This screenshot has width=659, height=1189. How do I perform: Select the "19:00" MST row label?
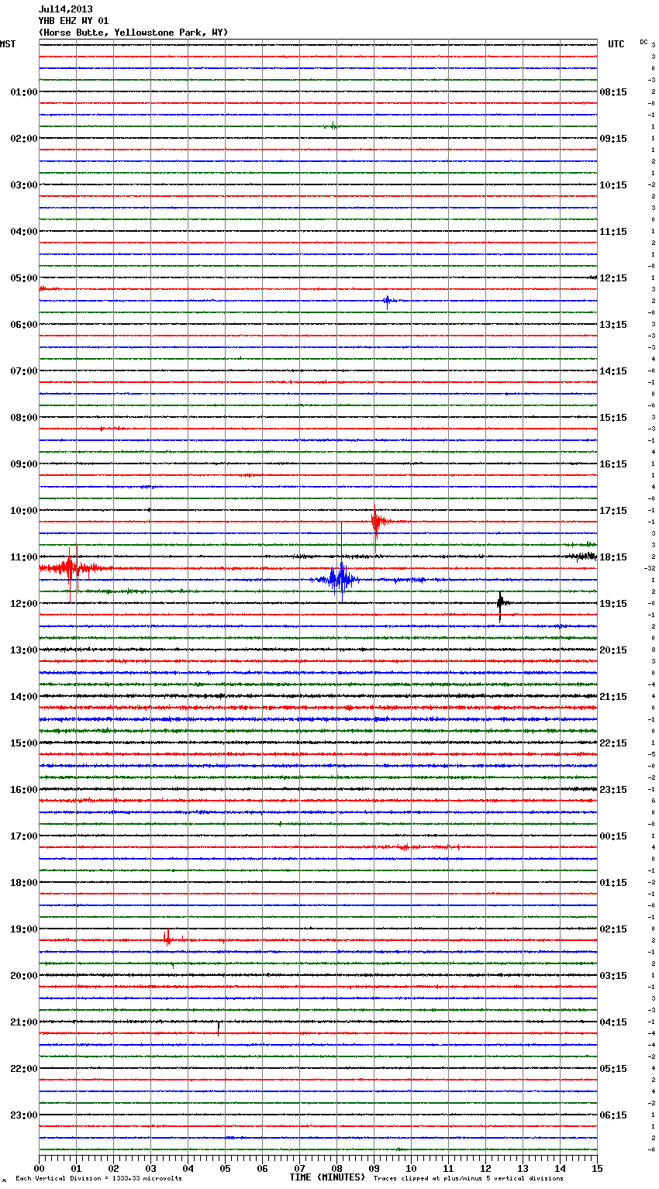(x=23, y=929)
